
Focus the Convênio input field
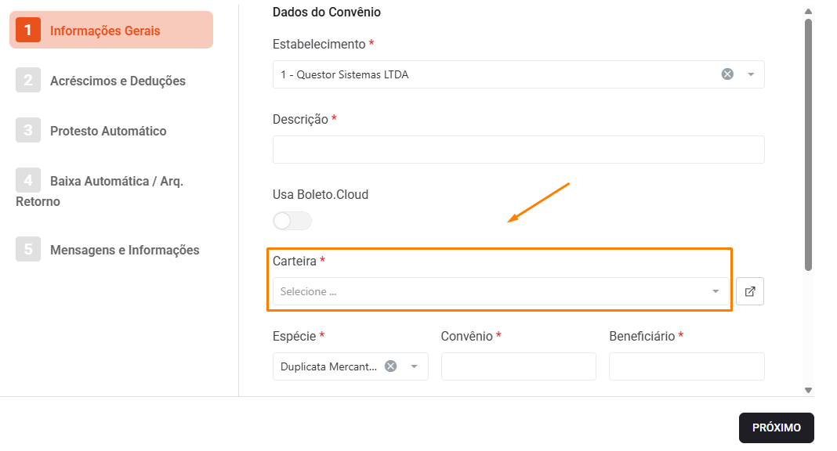coord(518,366)
